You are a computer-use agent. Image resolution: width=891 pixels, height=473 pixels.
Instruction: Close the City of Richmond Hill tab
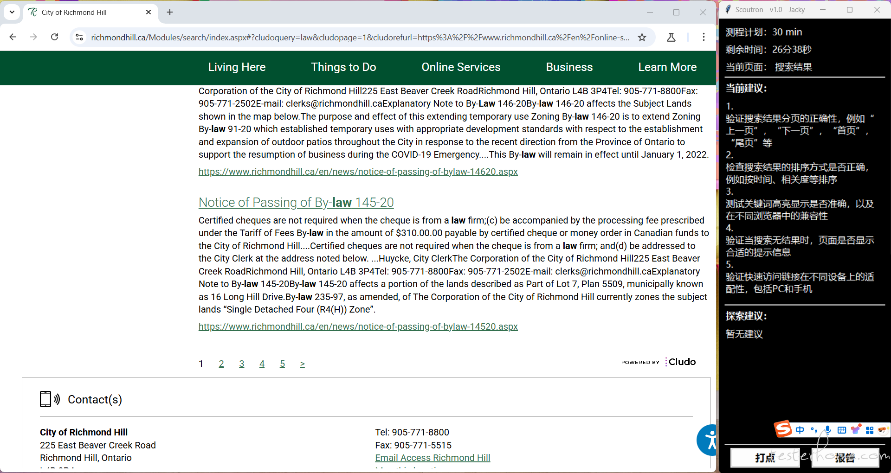pos(148,12)
